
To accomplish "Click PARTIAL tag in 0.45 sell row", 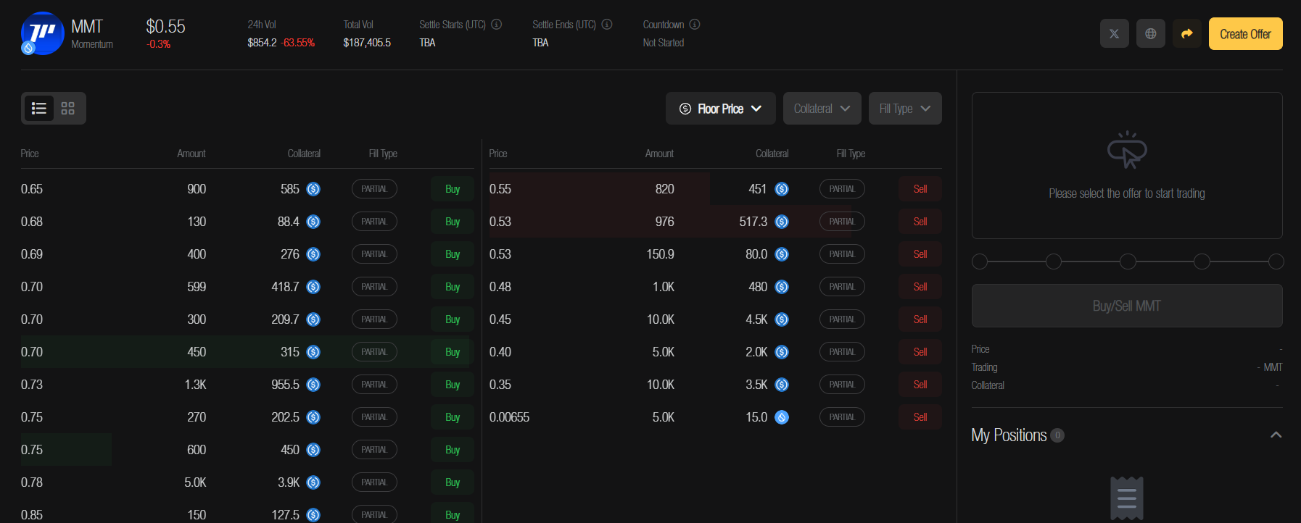I will pyautogui.click(x=842, y=319).
